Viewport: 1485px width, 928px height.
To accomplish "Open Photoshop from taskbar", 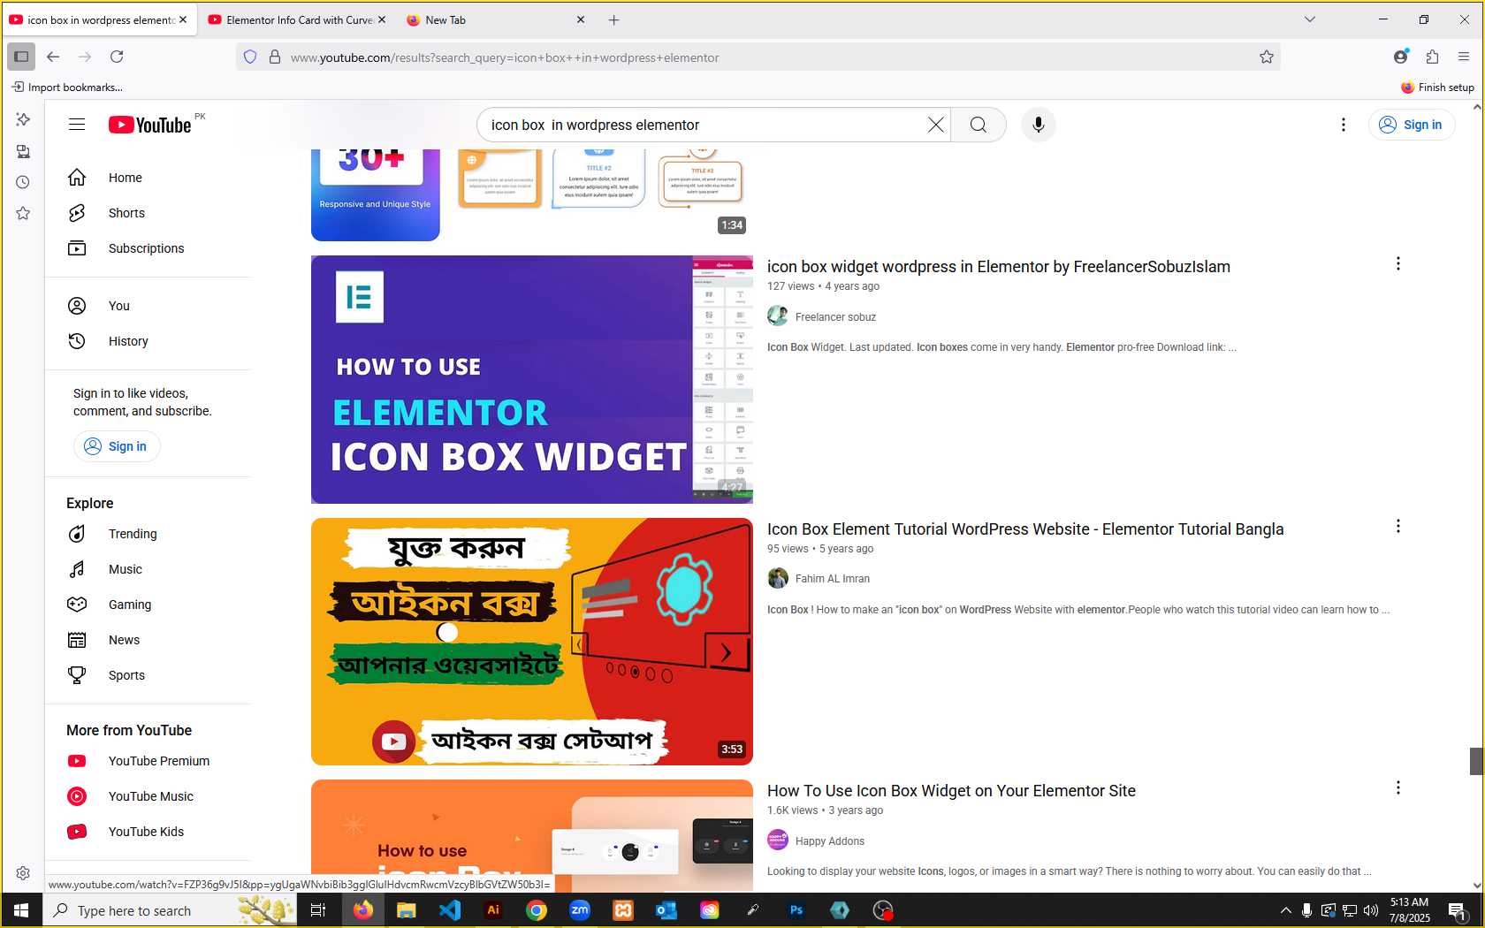I will pyautogui.click(x=796, y=910).
